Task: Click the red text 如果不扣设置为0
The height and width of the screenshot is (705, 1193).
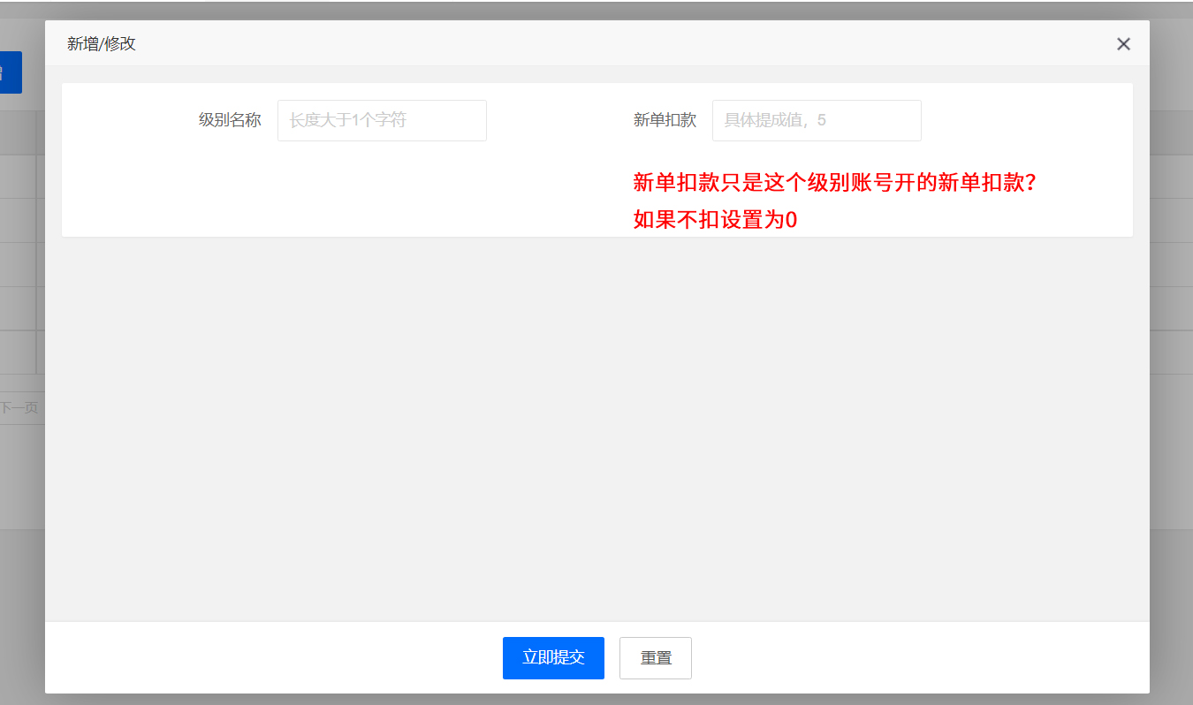Action: 715,220
